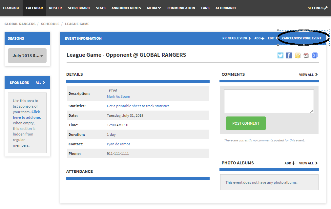The image size is (331, 209).
Task: Click Cancel/Postpone Event link
Action: coord(301,38)
